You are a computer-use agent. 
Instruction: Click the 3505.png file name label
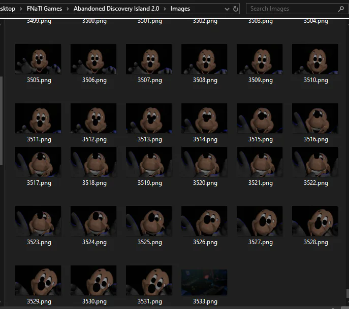point(39,80)
